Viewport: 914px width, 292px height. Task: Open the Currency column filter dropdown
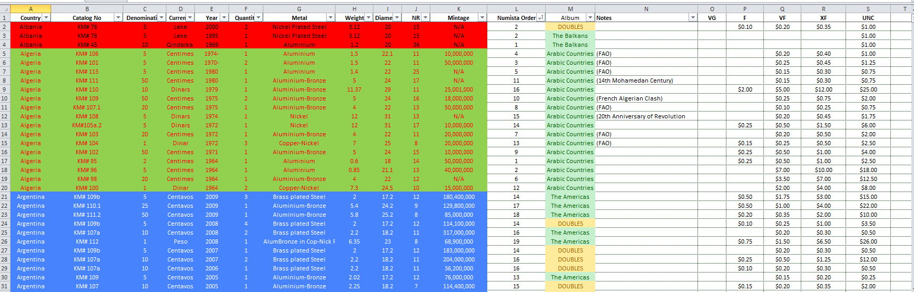(190, 18)
